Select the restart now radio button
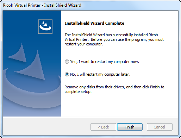Image resolution: width=181 pixels, height=138 pixels. (67, 62)
